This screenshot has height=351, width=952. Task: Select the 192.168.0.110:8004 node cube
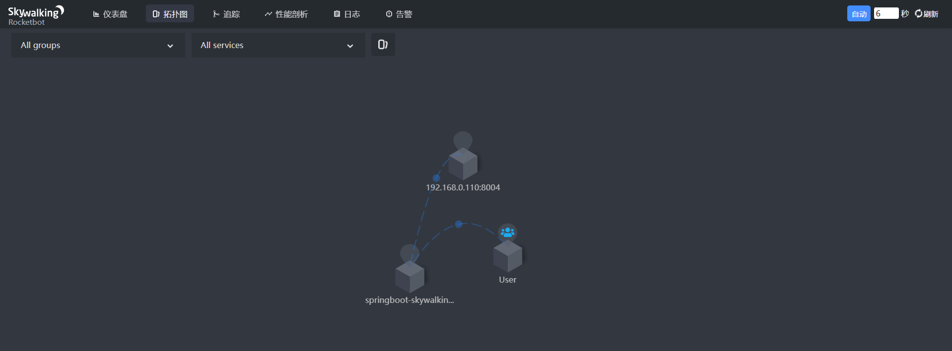pos(463,164)
